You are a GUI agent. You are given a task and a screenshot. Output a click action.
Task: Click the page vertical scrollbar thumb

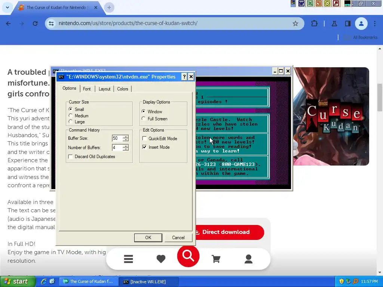click(x=380, y=97)
